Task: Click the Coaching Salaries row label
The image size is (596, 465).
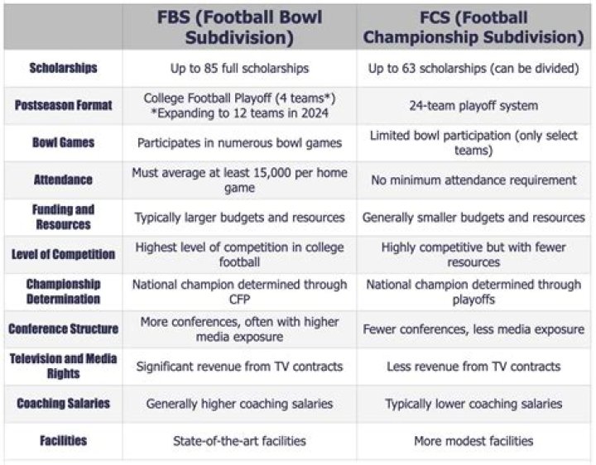Action: point(63,404)
